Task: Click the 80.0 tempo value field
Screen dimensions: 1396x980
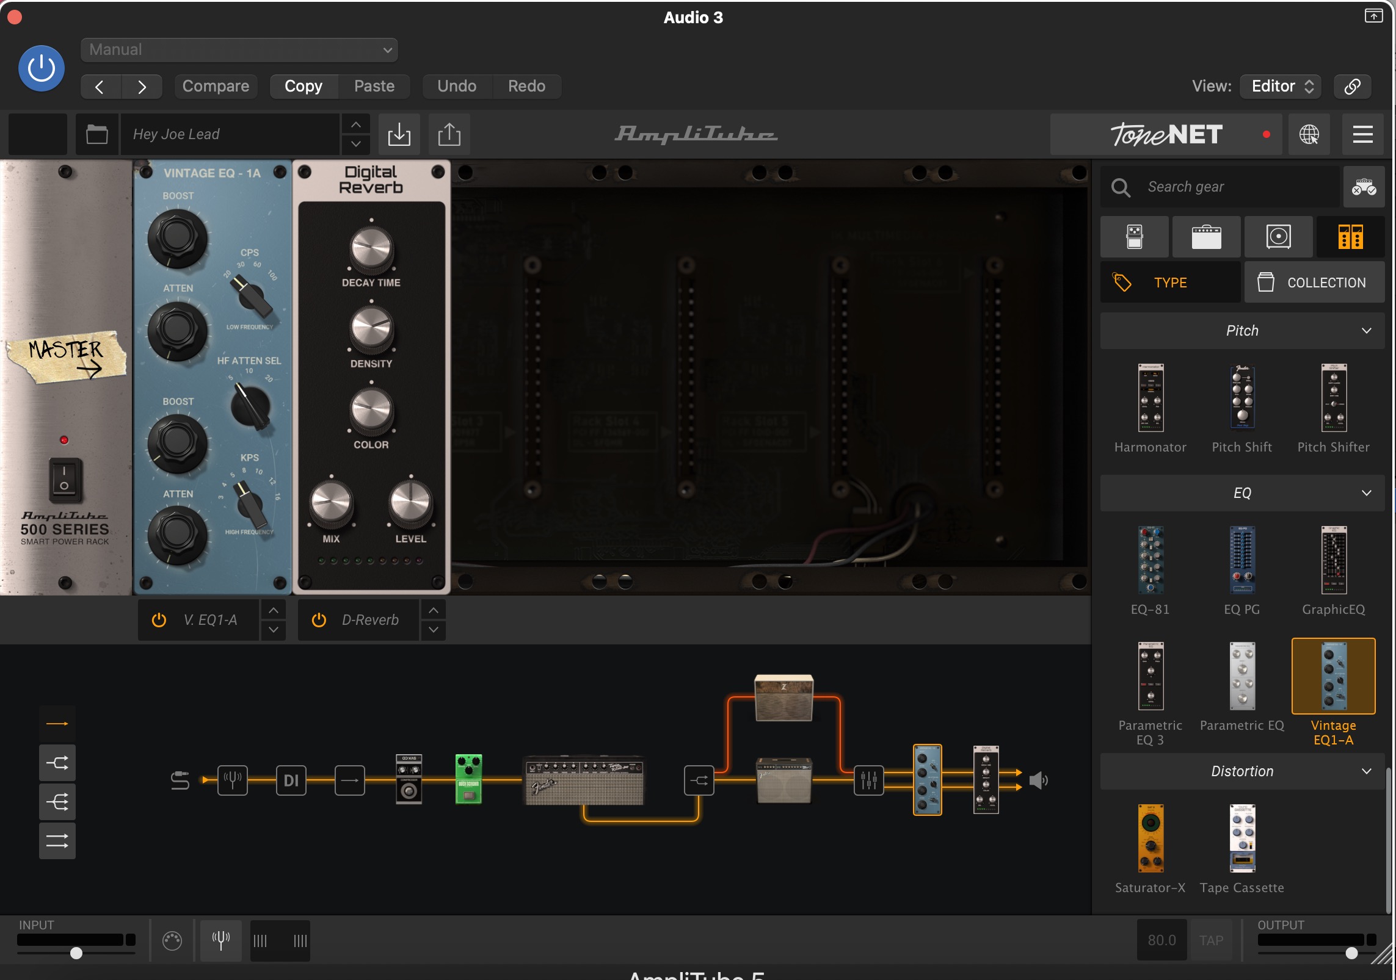Action: 1162,940
